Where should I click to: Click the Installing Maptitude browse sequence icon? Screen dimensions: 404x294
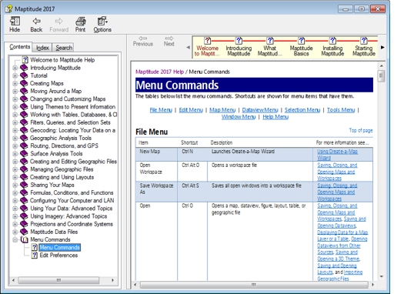(332, 41)
